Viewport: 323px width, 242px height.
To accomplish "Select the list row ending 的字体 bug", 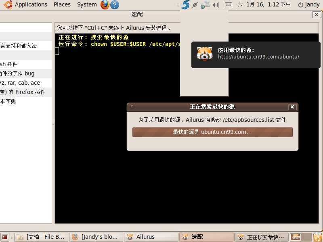I will coord(26,73).
